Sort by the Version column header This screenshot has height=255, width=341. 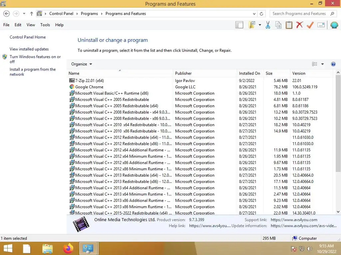click(x=311, y=73)
